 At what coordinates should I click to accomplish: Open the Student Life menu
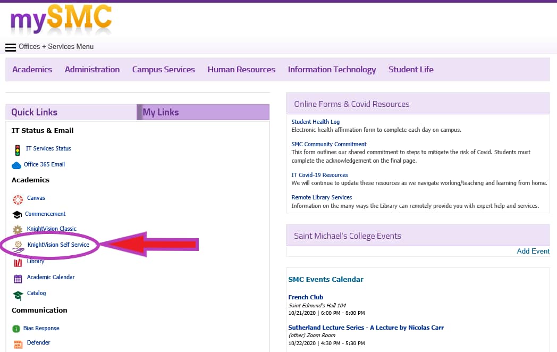(411, 69)
